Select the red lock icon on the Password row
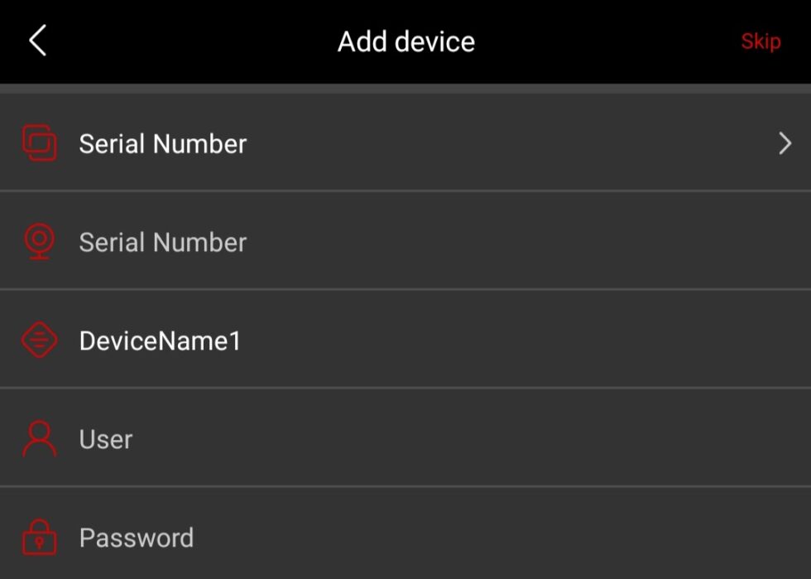This screenshot has width=811, height=579. (x=40, y=537)
